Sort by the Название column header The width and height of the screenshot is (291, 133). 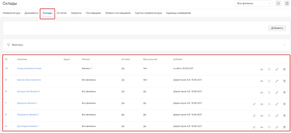(x=22, y=59)
